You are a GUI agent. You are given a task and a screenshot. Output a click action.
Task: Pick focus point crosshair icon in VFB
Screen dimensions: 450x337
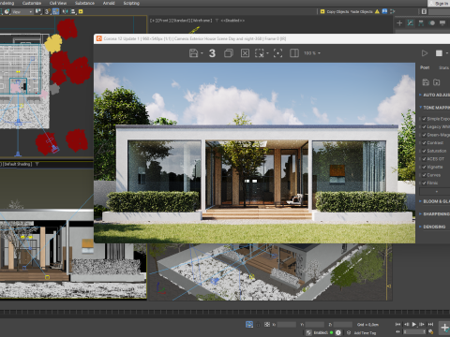(277, 53)
